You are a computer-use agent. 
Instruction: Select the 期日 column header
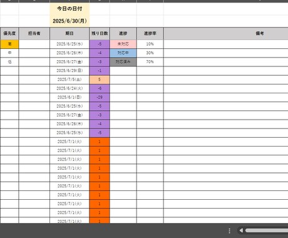coord(69,33)
